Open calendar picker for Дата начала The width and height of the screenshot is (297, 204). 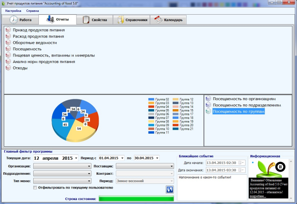pos(241,162)
